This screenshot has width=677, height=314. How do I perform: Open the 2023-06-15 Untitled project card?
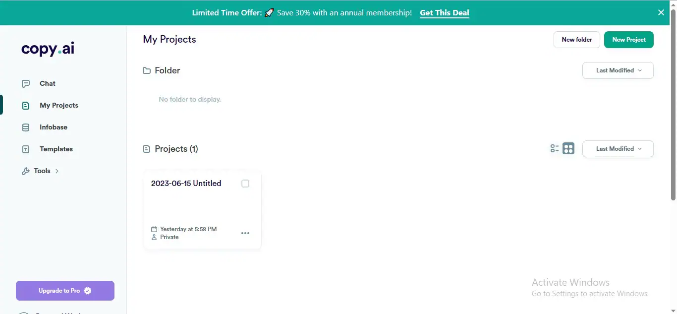[x=193, y=203]
